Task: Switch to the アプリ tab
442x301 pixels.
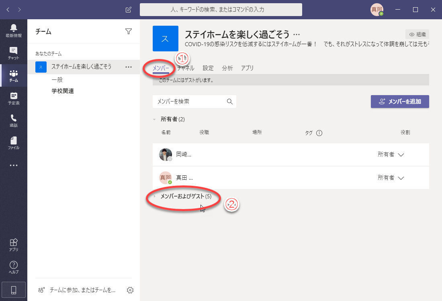Action: [247, 68]
